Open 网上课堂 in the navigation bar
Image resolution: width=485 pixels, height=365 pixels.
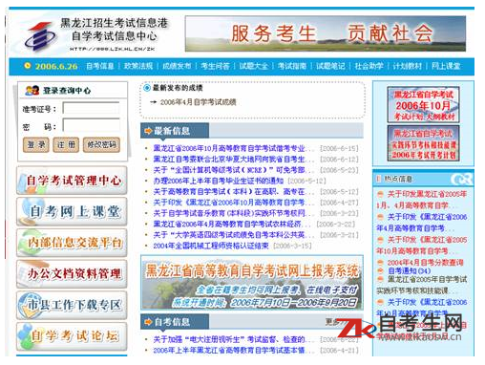(446, 66)
